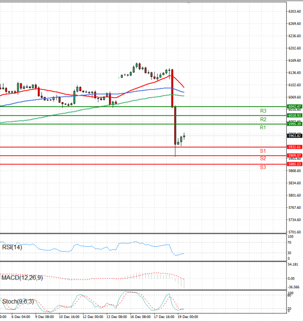Click the R2 resistance label
This screenshot has height=321, width=303.
(263, 119)
